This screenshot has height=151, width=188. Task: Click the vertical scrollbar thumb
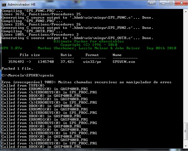coord(186,131)
